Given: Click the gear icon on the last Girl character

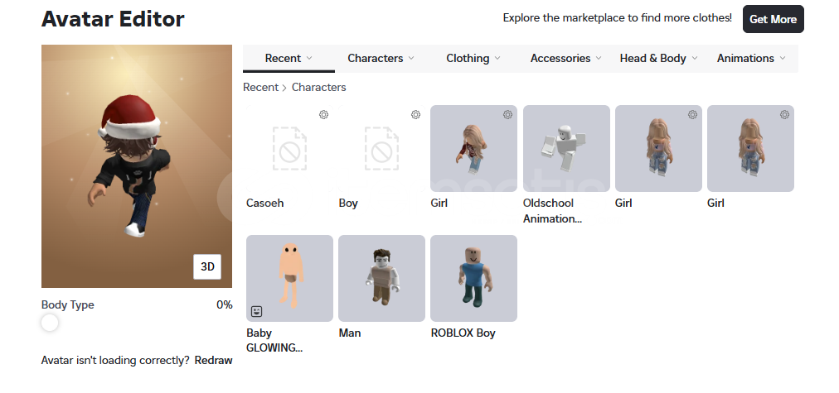Looking at the screenshot, I should click(784, 114).
